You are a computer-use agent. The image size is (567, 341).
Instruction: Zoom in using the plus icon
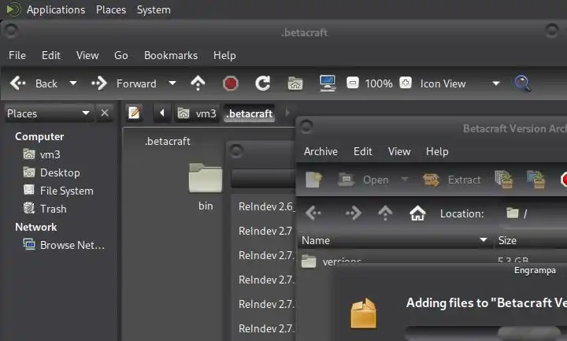406,83
